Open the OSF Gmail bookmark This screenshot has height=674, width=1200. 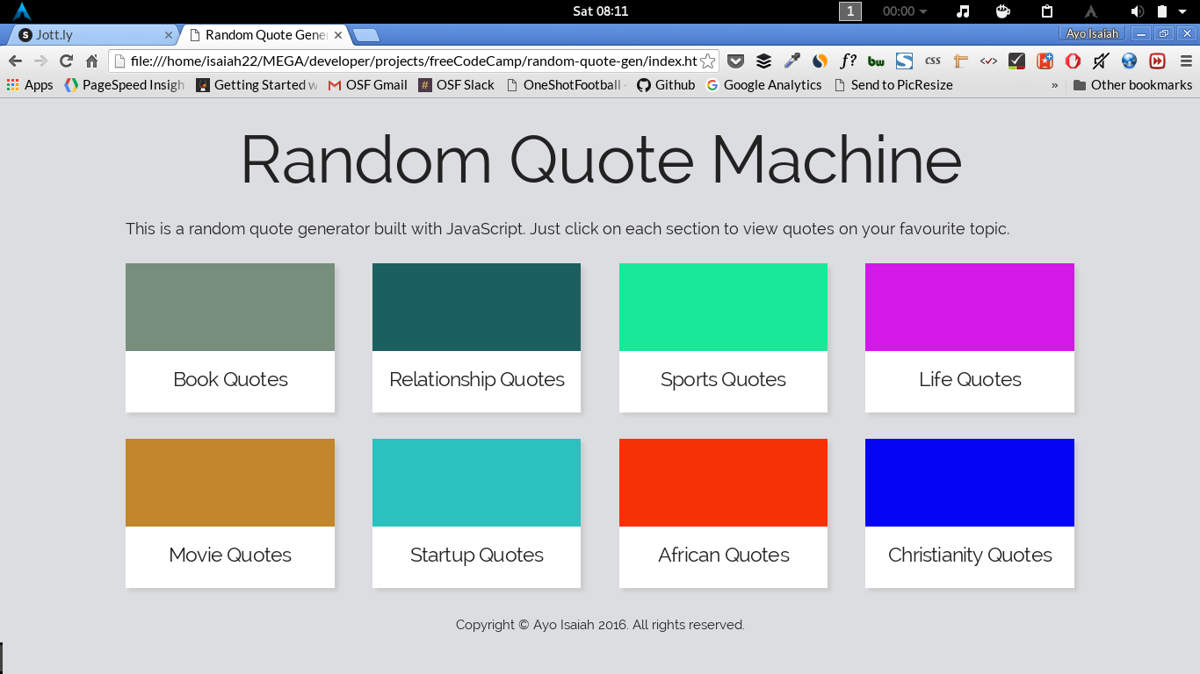click(x=367, y=85)
